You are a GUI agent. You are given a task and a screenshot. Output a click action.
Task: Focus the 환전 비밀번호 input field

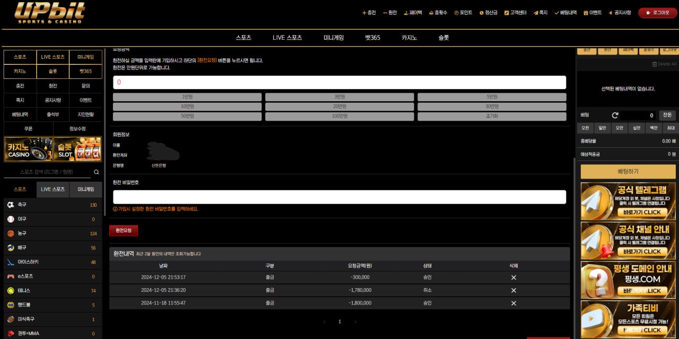(x=339, y=197)
